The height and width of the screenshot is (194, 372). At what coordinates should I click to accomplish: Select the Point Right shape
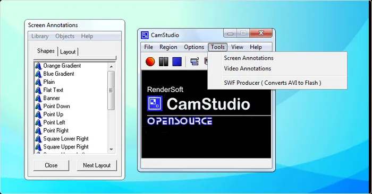(56, 130)
